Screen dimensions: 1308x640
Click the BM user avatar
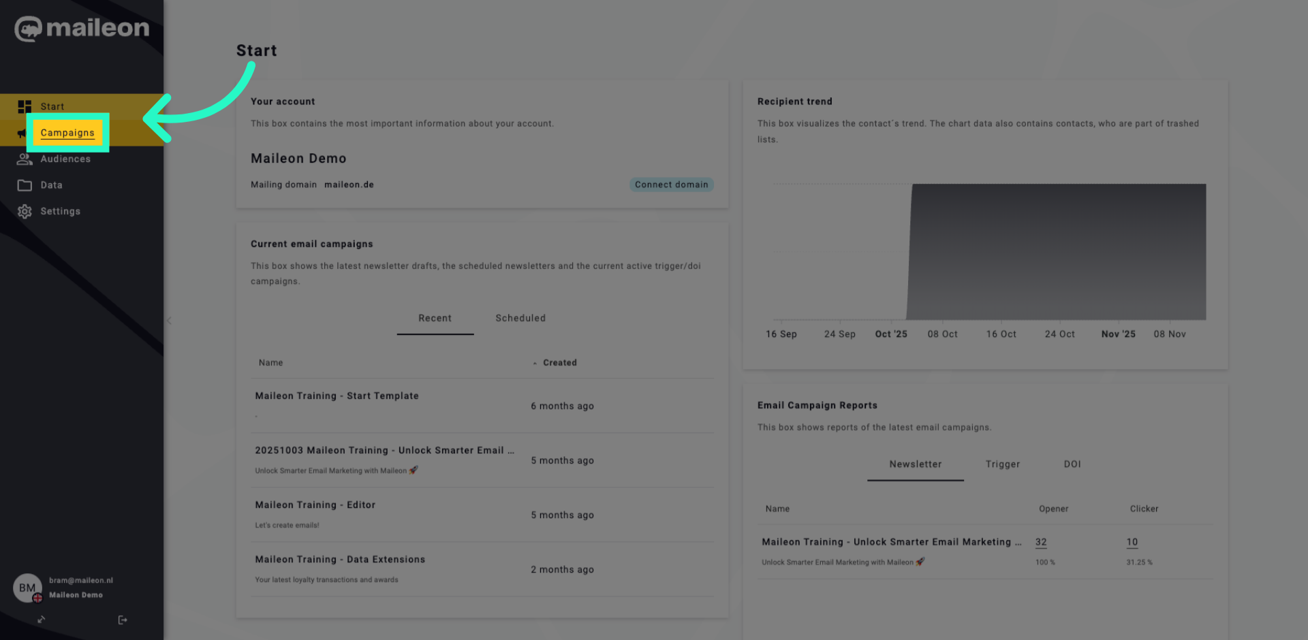(27, 588)
